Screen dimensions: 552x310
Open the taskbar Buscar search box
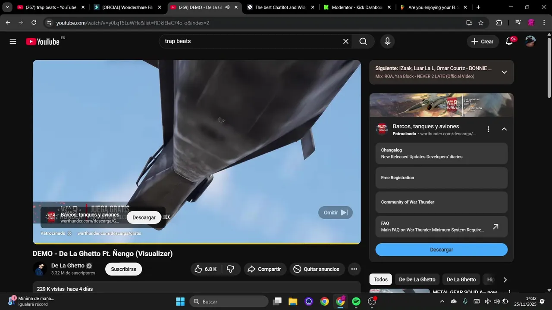click(229, 301)
